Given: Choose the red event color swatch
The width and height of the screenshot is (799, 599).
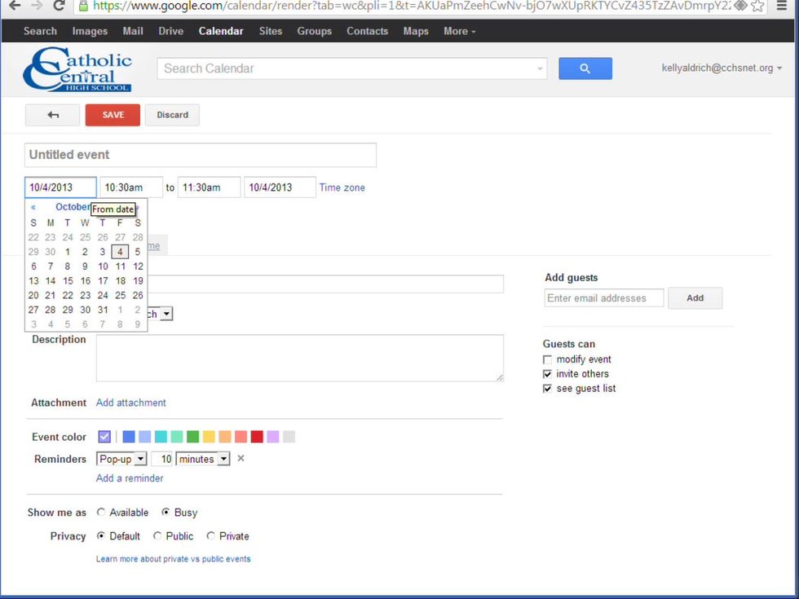Looking at the screenshot, I should pos(257,437).
